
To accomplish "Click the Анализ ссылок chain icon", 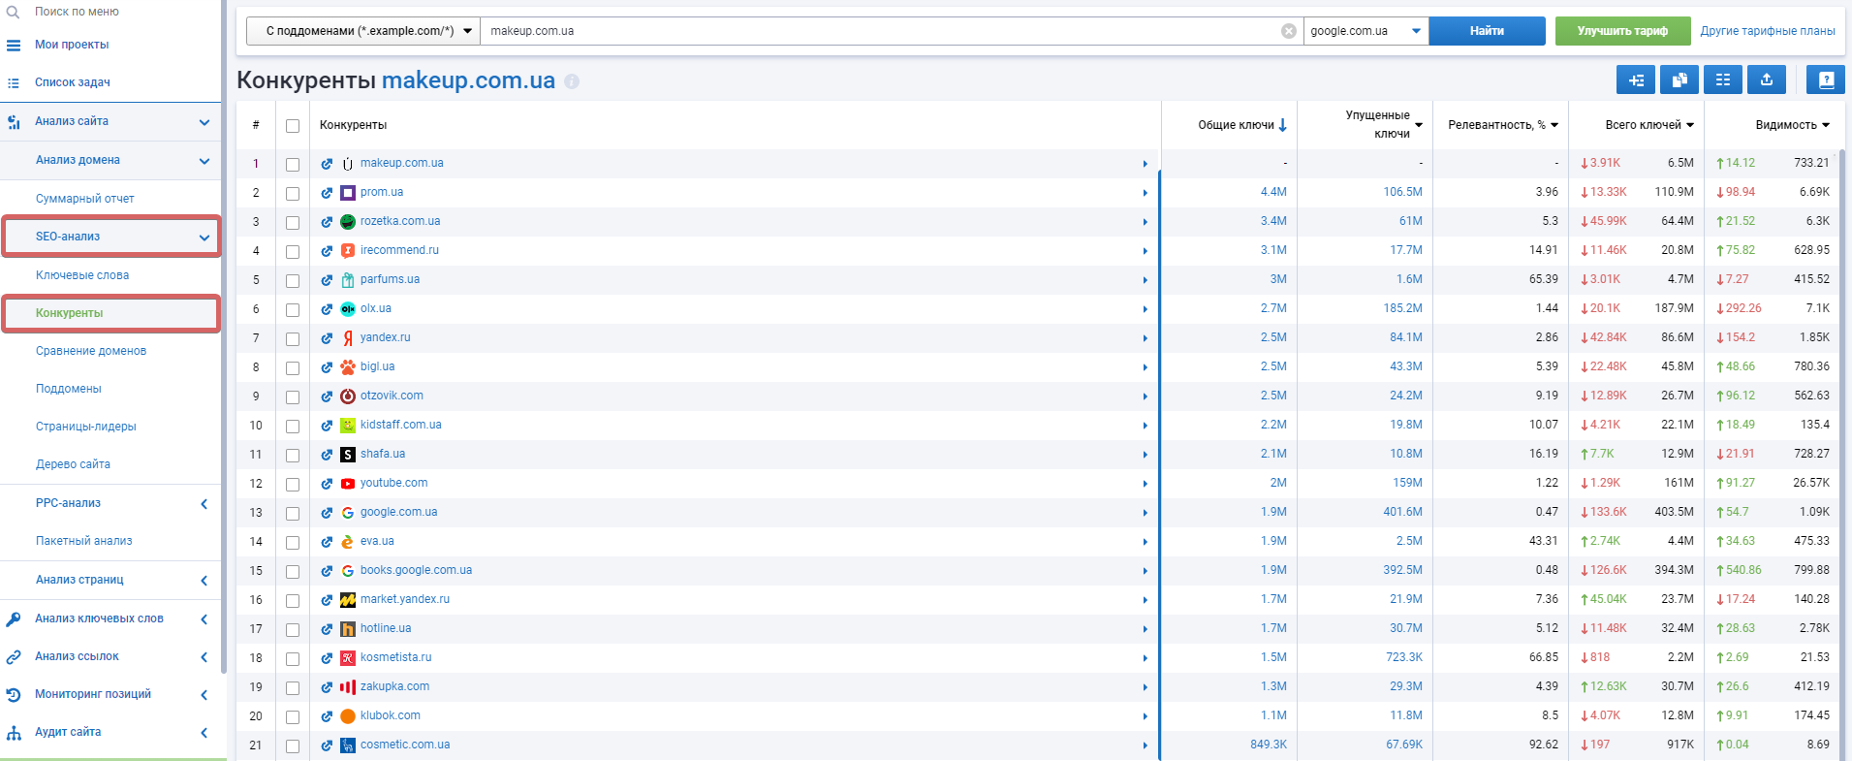I will 14,657.
